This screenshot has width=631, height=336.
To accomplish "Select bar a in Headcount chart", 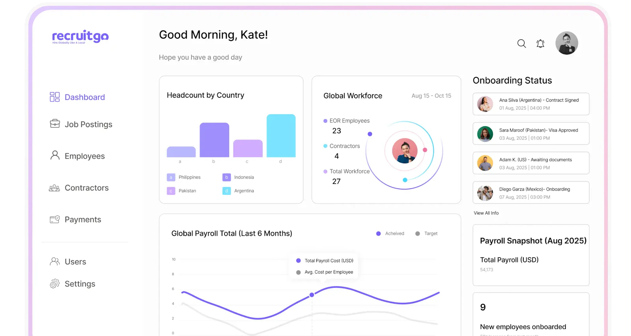I will click(181, 152).
